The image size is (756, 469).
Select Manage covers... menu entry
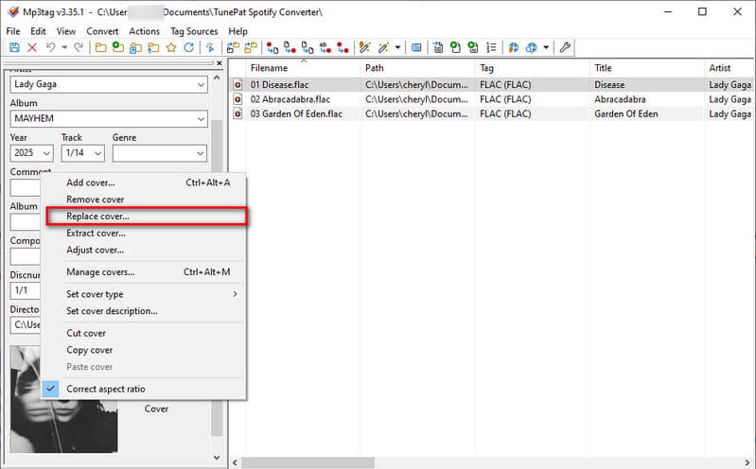coord(144,272)
